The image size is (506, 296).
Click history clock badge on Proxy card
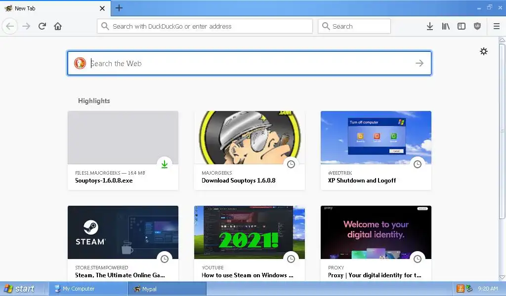[418, 259]
